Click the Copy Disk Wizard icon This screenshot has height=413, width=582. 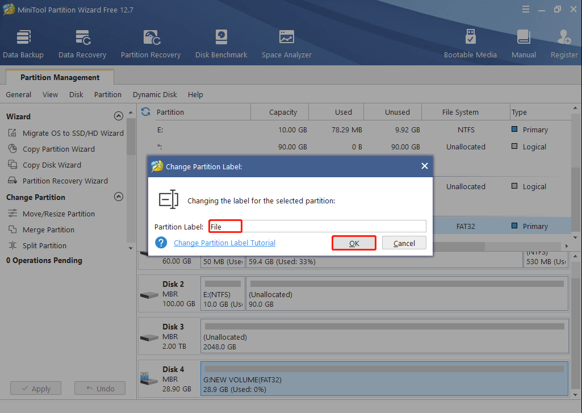[12, 165]
